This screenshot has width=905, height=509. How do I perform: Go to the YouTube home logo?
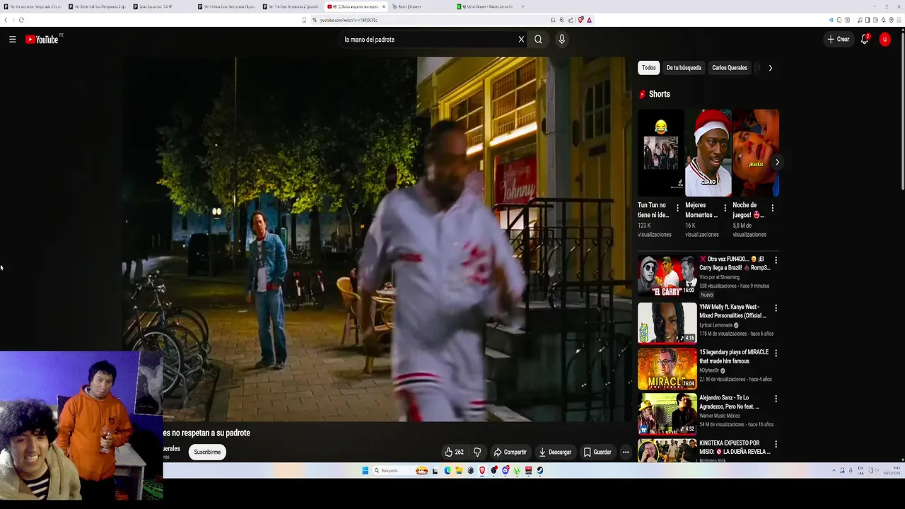[x=44, y=40]
